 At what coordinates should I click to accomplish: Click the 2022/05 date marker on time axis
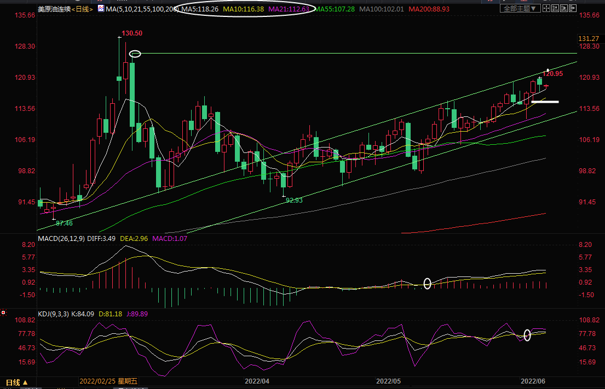pos(389,380)
